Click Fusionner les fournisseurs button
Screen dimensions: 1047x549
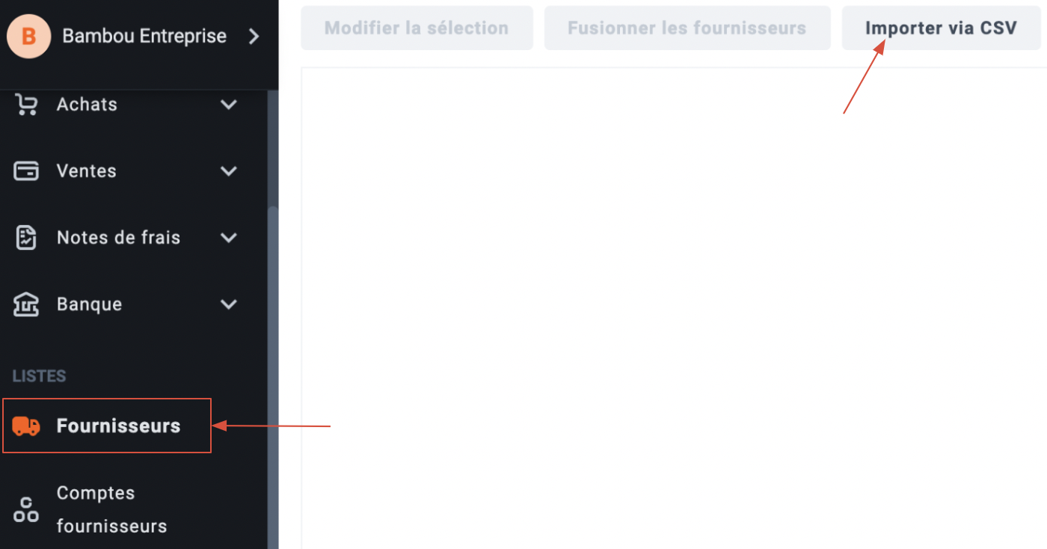(687, 28)
